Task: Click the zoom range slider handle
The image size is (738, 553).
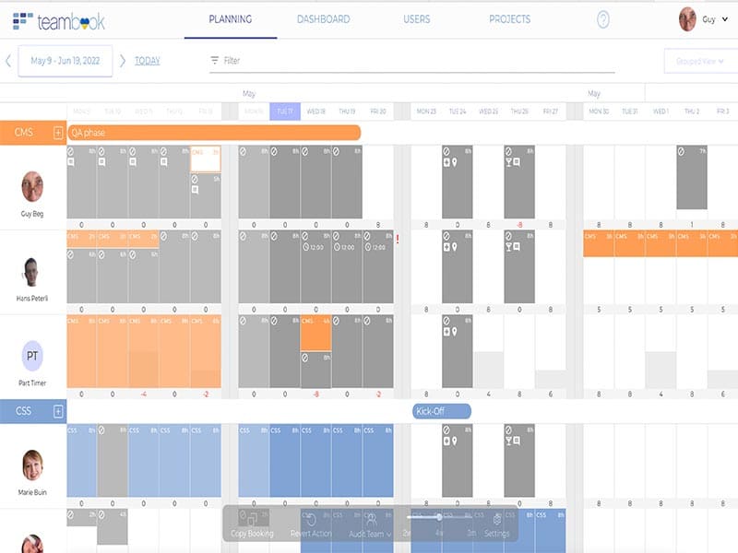Action: tap(439, 516)
